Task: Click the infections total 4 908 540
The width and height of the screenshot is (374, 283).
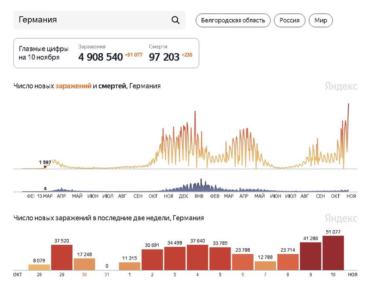Action: (101, 57)
